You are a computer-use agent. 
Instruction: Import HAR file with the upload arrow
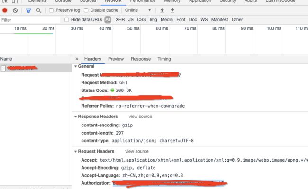(x=162, y=10)
